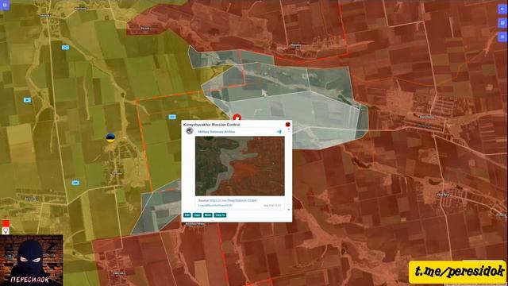The width and height of the screenshot is (508, 286).
Task: Open the Source URL link in popup
Action: [233, 200]
